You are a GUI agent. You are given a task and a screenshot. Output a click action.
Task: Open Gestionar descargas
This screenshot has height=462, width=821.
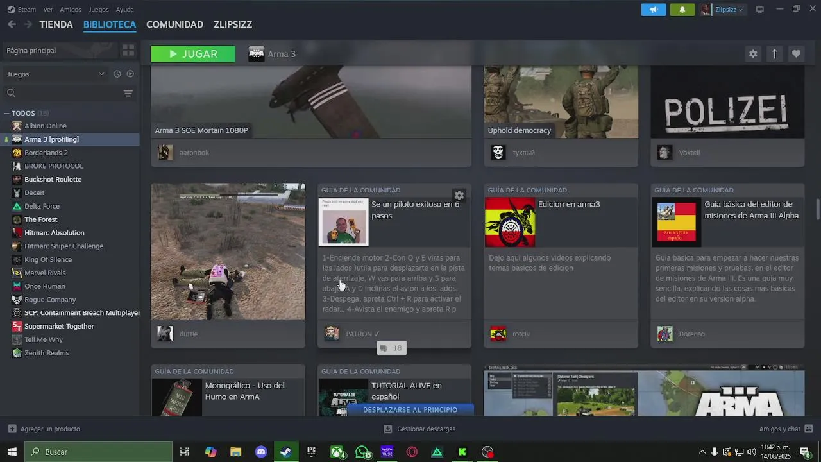tap(419, 429)
